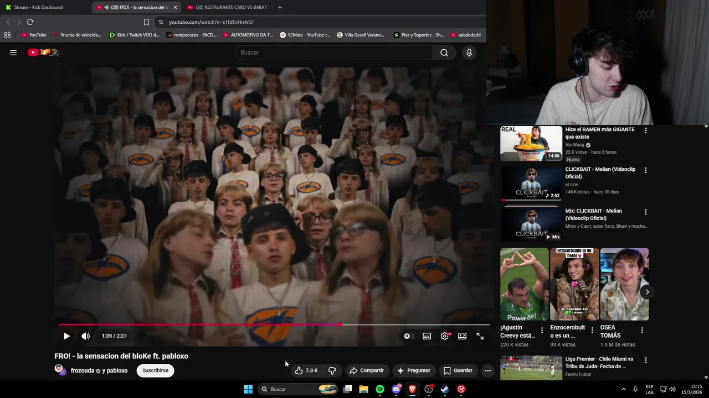Viewport: 709px width, 398px height.
Task: Save the video with Guardar
Action: tap(458, 370)
